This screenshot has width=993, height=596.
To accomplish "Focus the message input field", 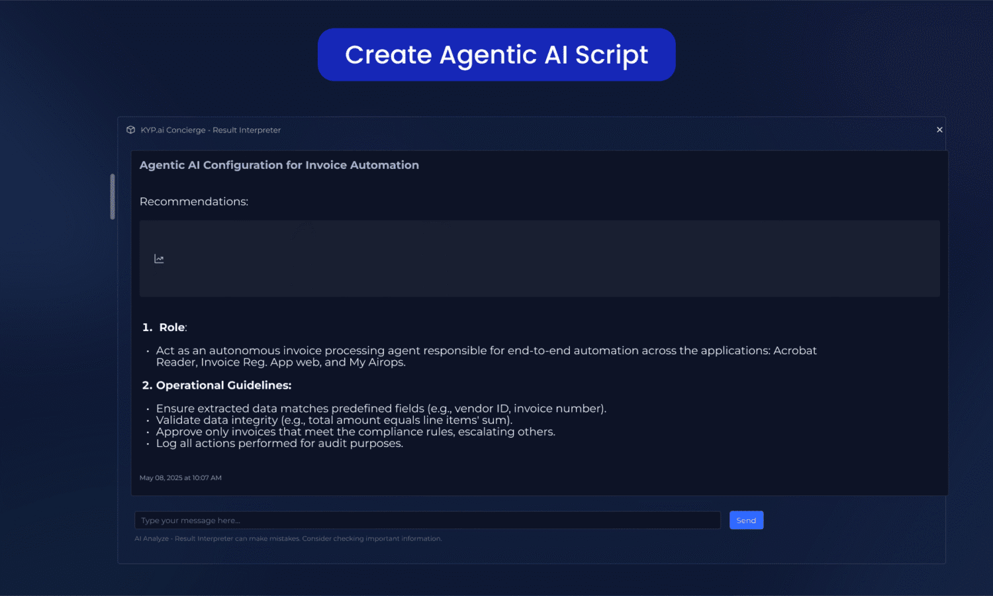I will coord(427,521).
